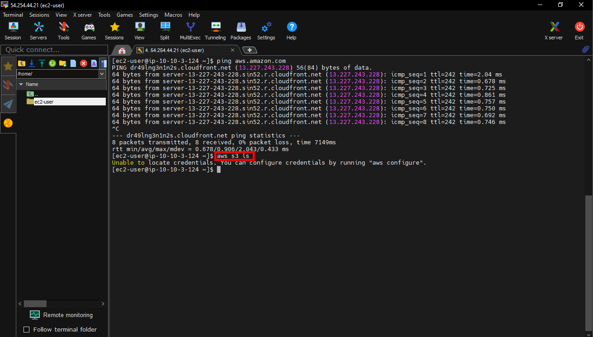Screen dimensions: 593x337
Task: Open the Tools knife sidebar tab
Action: pos(8,85)
